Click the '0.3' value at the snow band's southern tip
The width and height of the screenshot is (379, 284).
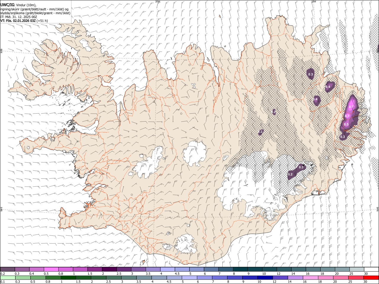(343, 137)
